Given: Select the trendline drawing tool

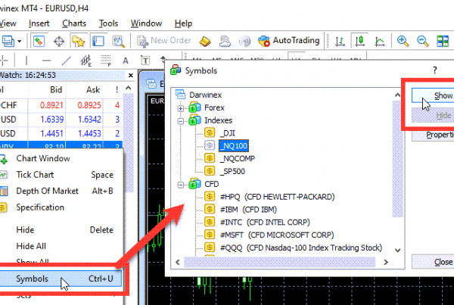Looking at the screenshot, I should (67, 61).
